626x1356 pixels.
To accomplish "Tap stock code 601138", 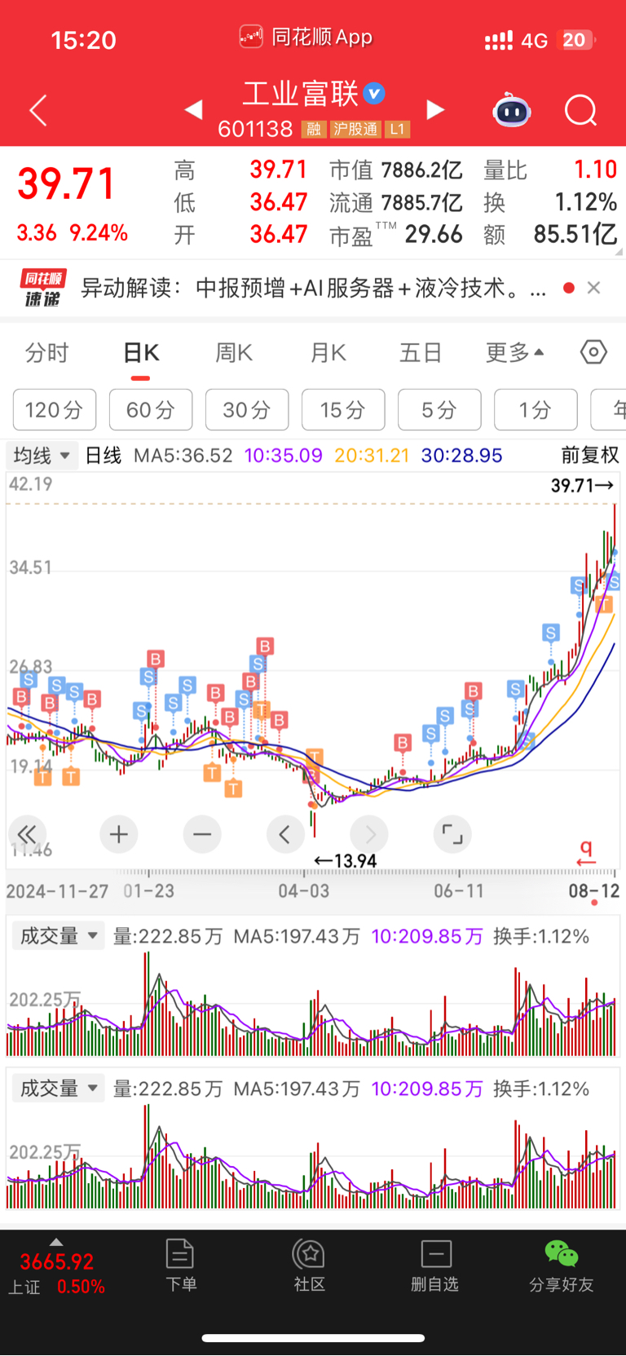I will (x=255, y=129).
